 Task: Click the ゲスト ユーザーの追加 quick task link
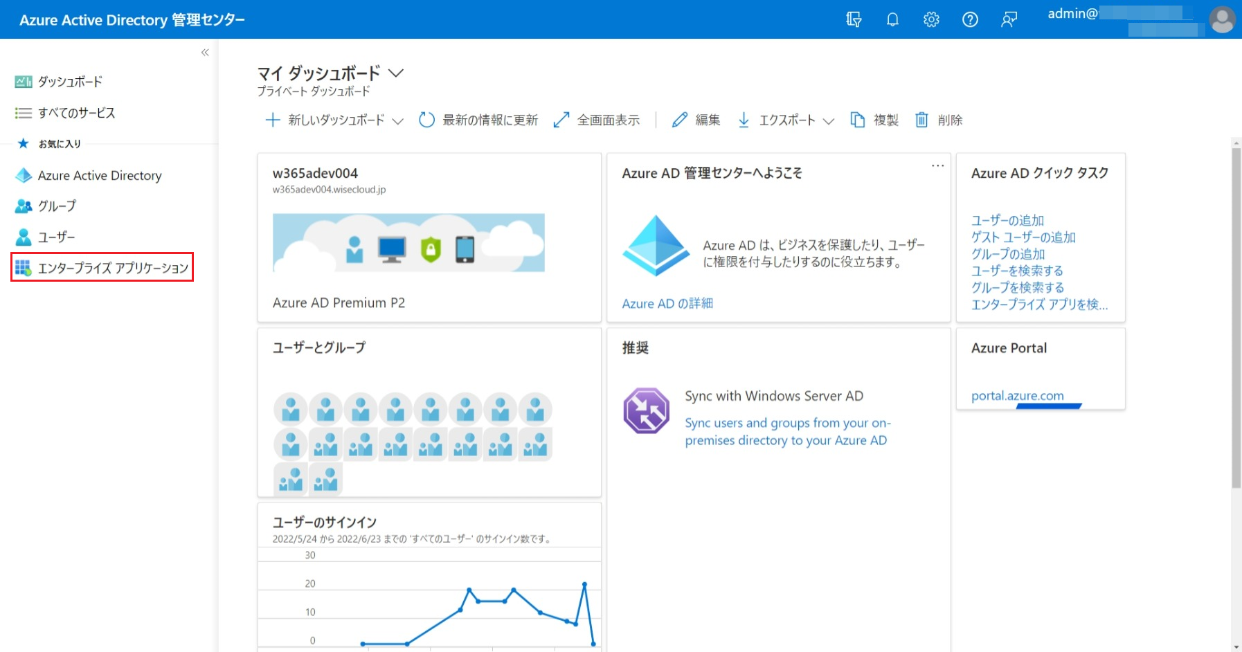[1023, 237]
